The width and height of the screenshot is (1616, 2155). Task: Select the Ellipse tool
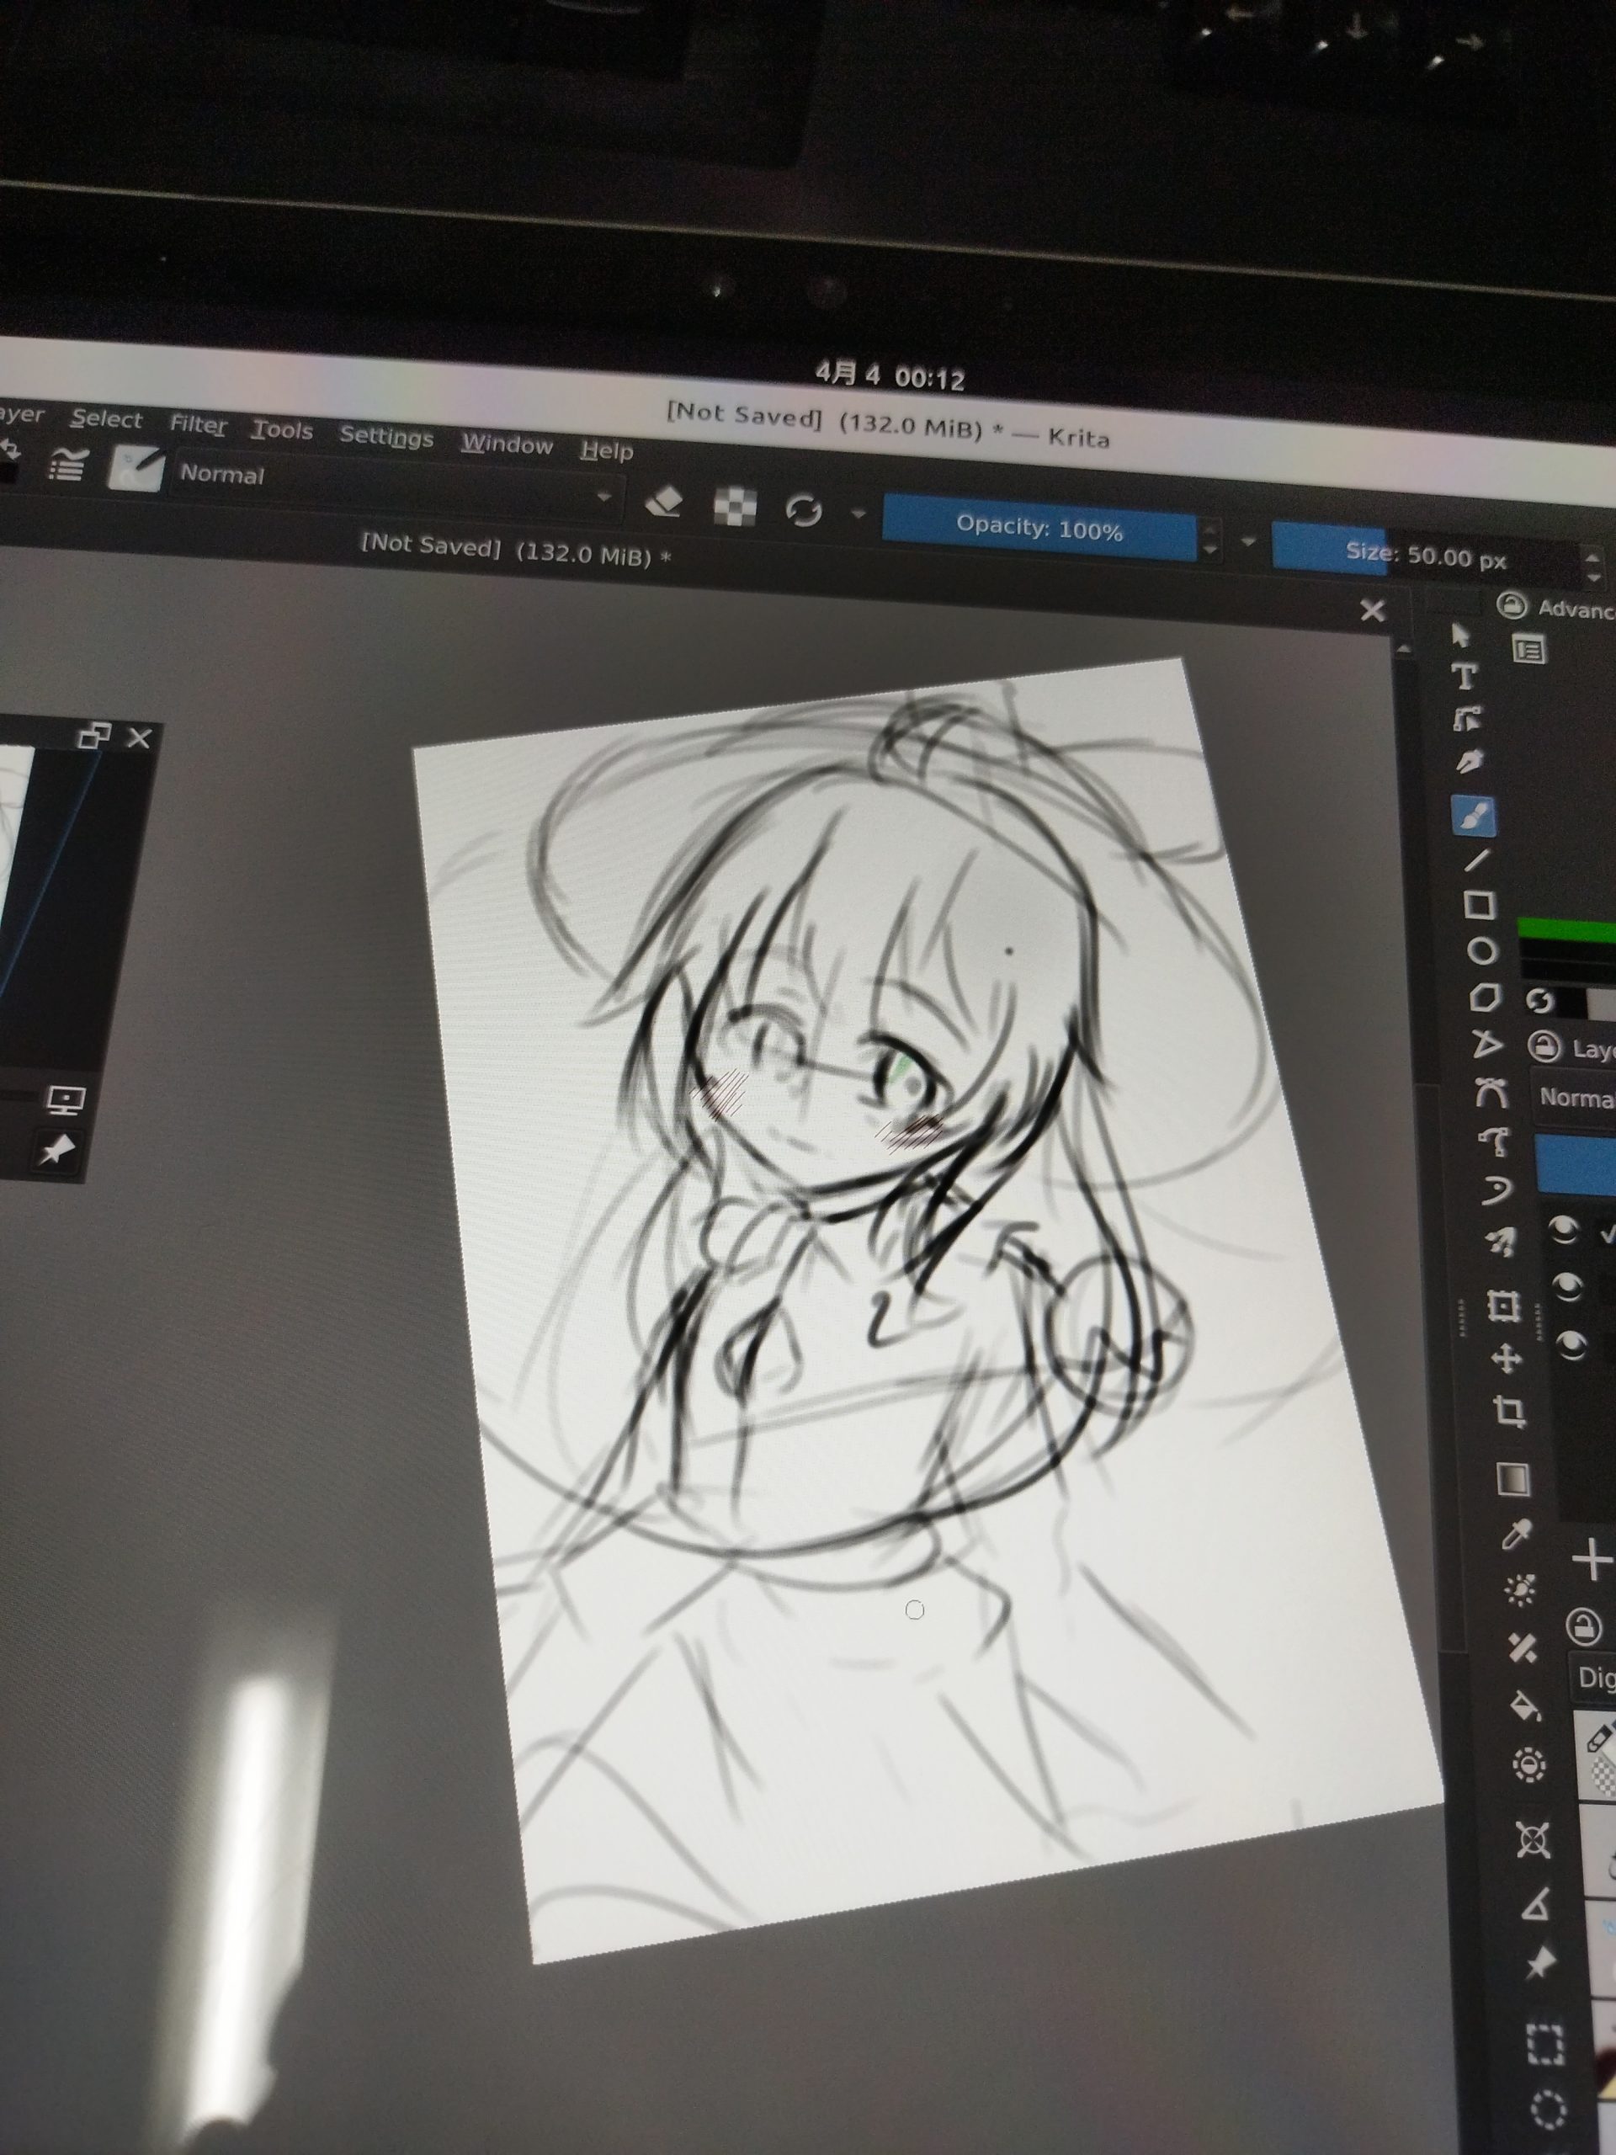point(1481,953)
